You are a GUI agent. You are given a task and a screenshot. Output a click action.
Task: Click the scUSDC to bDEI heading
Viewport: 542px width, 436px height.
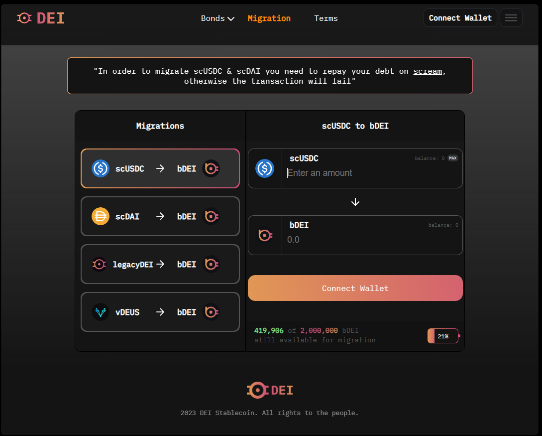tap(355, 126)
